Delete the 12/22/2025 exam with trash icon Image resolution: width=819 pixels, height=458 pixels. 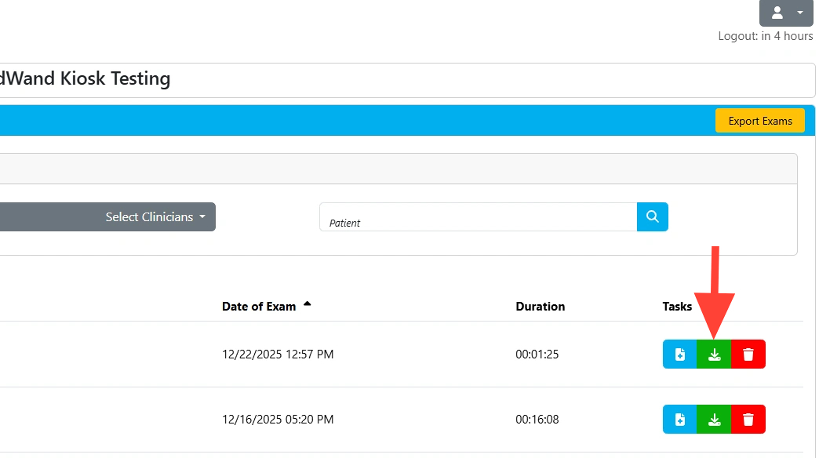pos(748,354)
